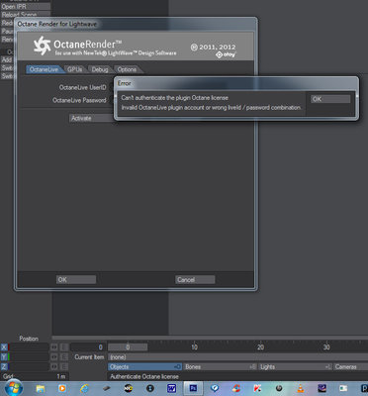Click timeline marker at frame 20
This screenshot has height=396, width=368.
click(x=260, y=347)
